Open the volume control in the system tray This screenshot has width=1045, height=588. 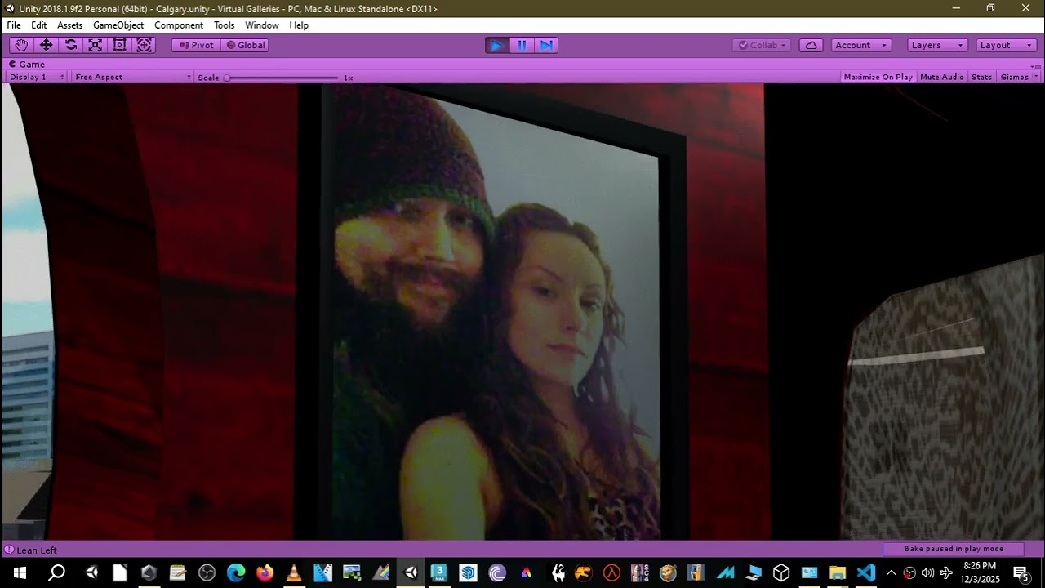(927, 573)
